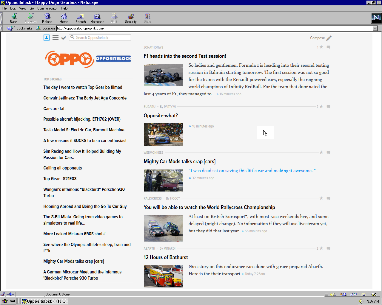This screenshot has height=305, width=382.
Task: Click the F1 car thumbnail image
Action: click(164, 75)
